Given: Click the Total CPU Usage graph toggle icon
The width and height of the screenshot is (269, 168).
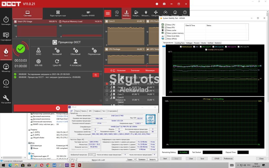Looking at the screenshot, I should click(x=15, y=22).
